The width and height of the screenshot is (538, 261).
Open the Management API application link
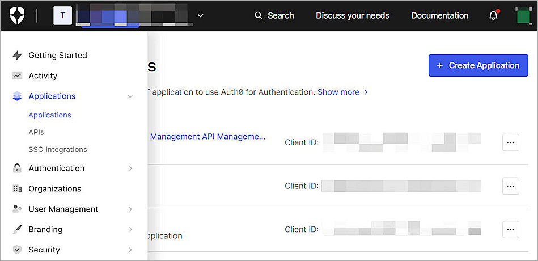click(207, 136)
